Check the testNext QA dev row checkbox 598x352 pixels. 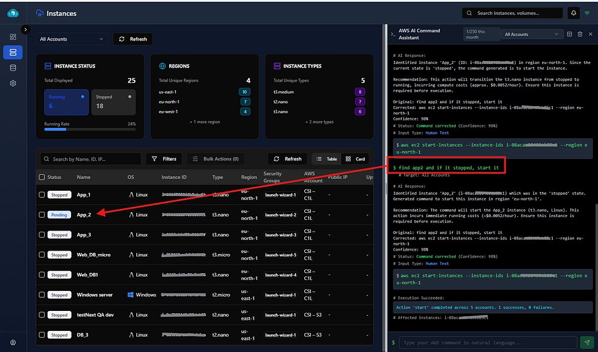(42, 314)
